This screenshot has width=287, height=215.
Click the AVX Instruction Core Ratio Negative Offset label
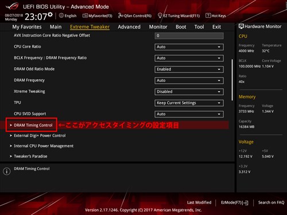pos(52,36)
